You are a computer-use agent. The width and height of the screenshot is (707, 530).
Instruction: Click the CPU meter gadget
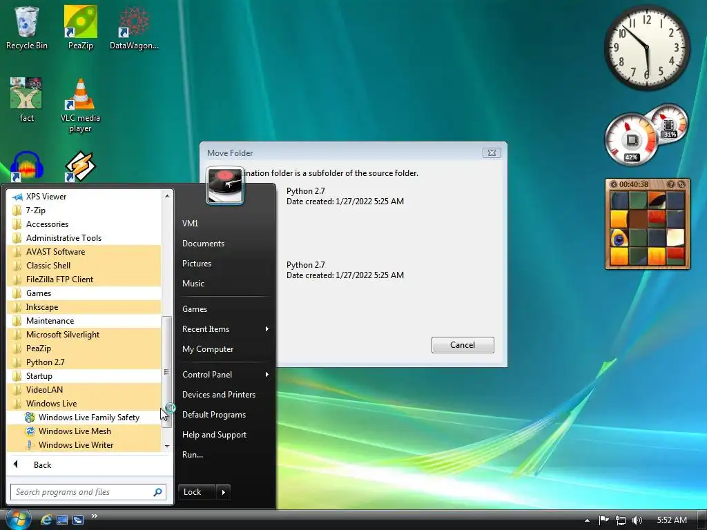(x=632, y=141)
